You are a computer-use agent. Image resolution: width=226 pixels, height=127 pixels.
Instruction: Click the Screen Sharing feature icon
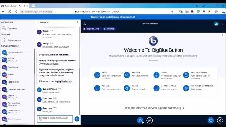[x=156, y=88]
